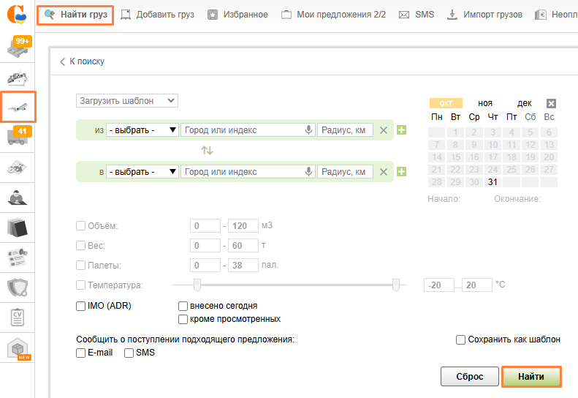
Task: Click the destination 'Город или индекс' field
Action: 241,172
